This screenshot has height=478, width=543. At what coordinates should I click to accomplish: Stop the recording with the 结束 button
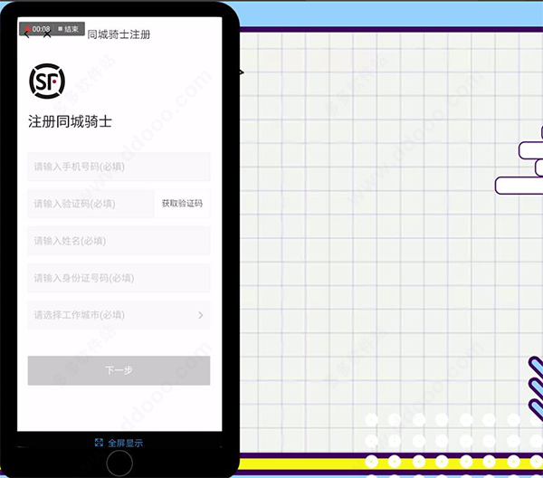coord(72,29)
